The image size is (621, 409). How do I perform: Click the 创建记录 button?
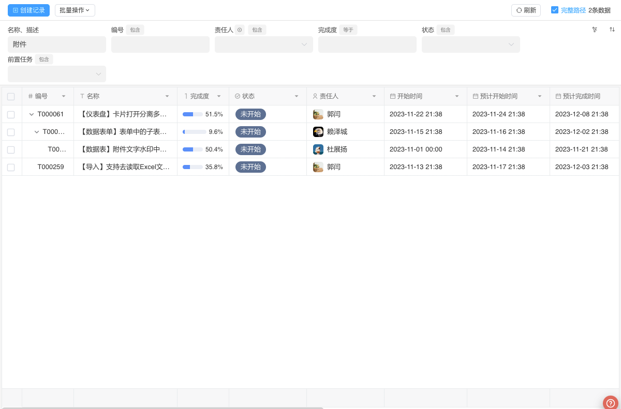pos(28,10)
